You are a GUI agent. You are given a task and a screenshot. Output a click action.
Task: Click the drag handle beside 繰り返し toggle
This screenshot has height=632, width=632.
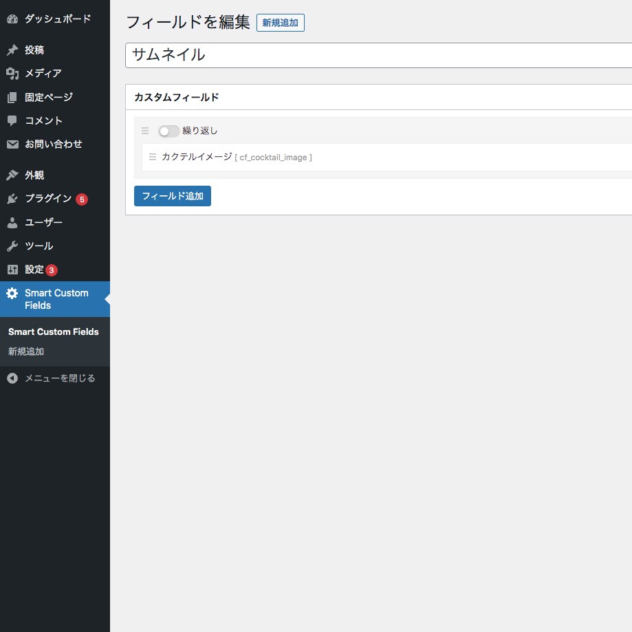click(x=145, y=131)
